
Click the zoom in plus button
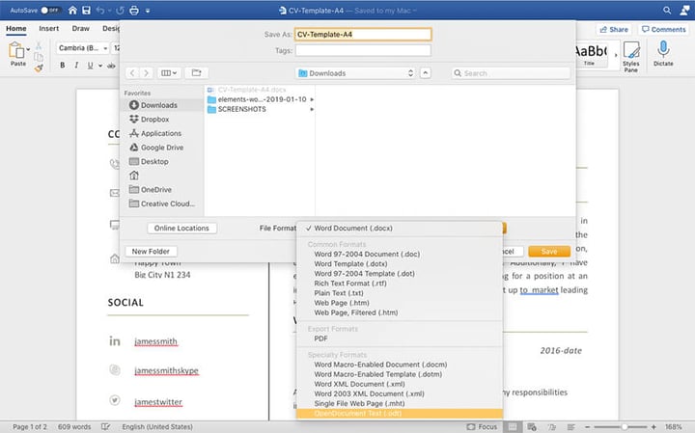coord(653,427)
